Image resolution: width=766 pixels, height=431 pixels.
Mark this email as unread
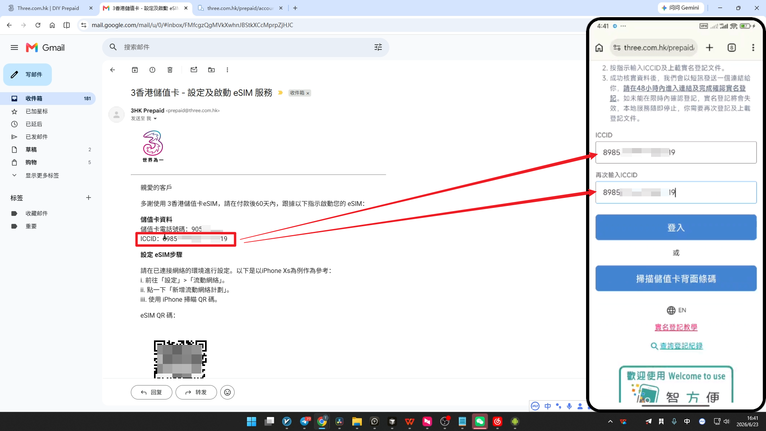pyautogui.click(x=194, y=70)
